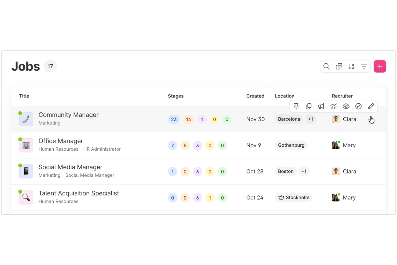Open the Social Media Manager job title
Image resolution: width=397 pixels, height=265 pixels.
coord(71,167)
